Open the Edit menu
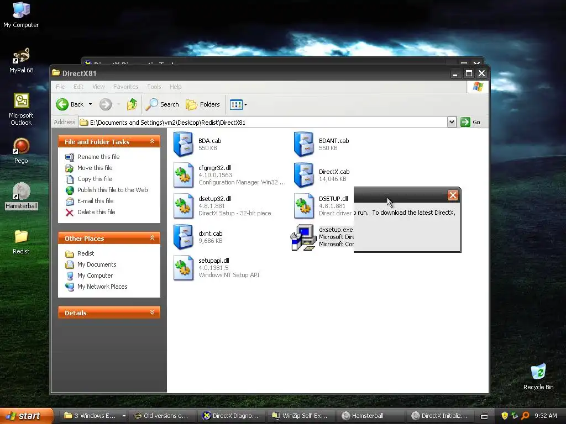This screenshot has width=566, height=424. tap(78, 87)
